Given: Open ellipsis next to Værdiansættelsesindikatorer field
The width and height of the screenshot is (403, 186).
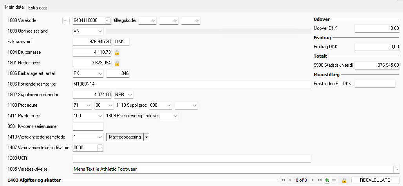Looking at the screenshot, I should pyautogui.click(x=100, y=148).
